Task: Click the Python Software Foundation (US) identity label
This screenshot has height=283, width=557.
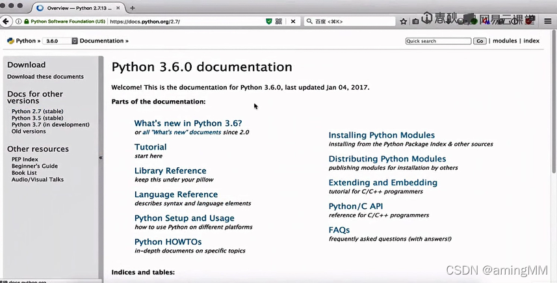Action: (x=68, y=21)
